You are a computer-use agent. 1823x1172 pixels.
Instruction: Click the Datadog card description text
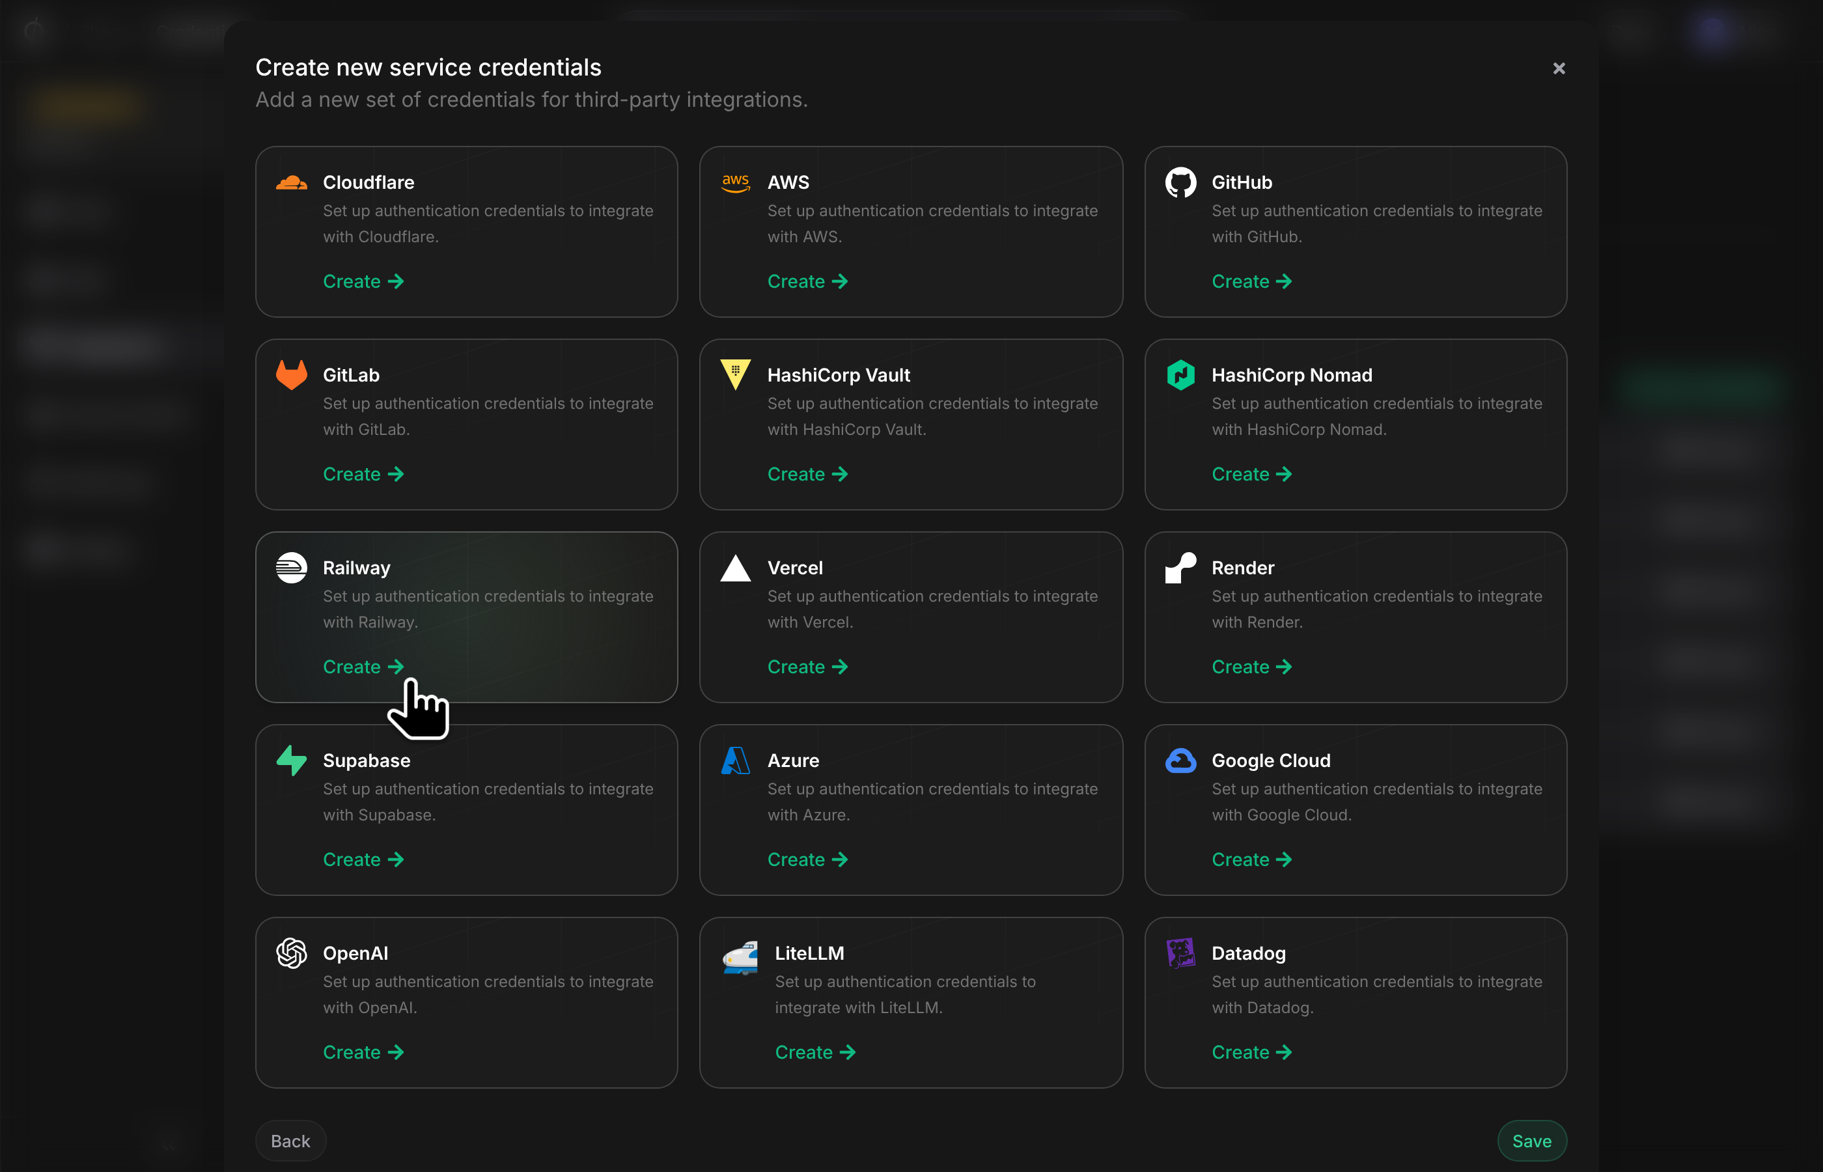(x=1376, y=995)
